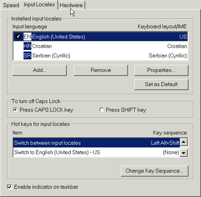This screenshot has width=201, height=197.
Task: Select Switch to English (United States) hotkey item
Action: coord(97,152)
